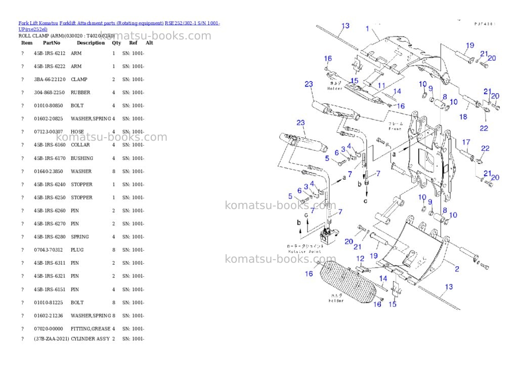Click callout number 18 on the diagram
Viewport: 518px width, 367px height.
(463, 117)
